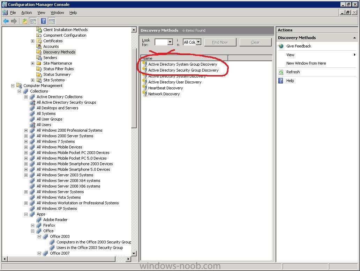
Task: Click the tree scrollbar down arrow
Action: coord(134,253)
